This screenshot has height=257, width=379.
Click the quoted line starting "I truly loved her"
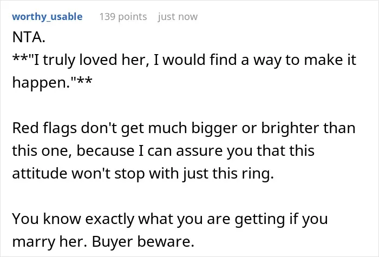(x=184, y=60)
